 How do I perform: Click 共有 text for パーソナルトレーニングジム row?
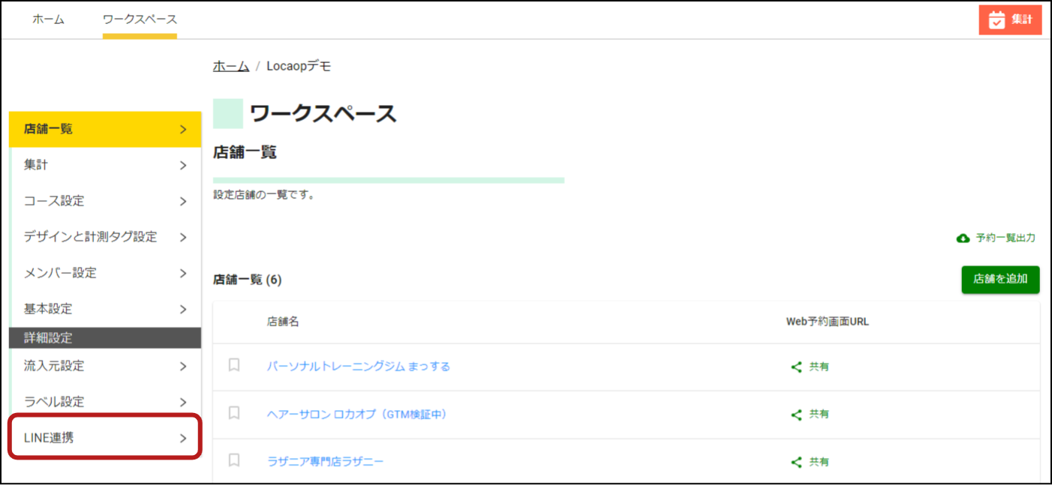point(819,367)
